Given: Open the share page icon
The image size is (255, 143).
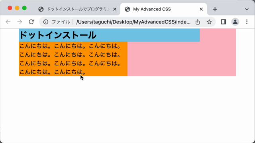Looking at the screenshot, I should (x=198, y=22).
